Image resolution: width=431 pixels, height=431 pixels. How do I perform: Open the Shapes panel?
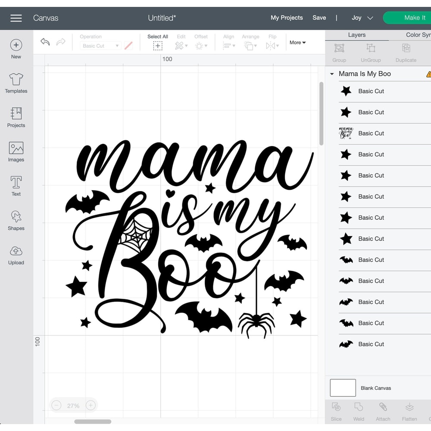click(16, 220)
